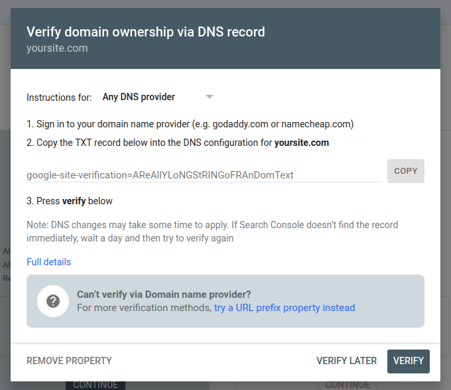Click the outlined CONTINUE button behind dialog, right

[348, 385]
